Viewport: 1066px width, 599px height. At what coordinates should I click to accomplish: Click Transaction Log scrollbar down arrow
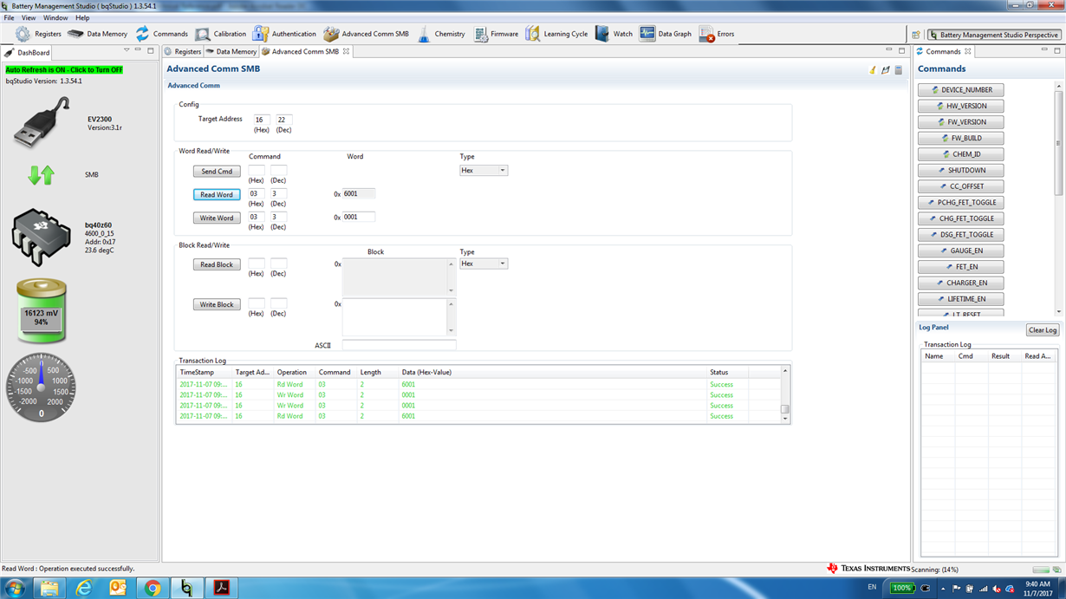click(x=785, y=419)
